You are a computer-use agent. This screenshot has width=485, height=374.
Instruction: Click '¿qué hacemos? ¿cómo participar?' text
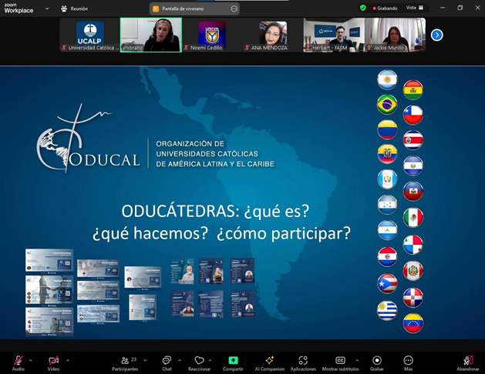(x=221, y=233)
